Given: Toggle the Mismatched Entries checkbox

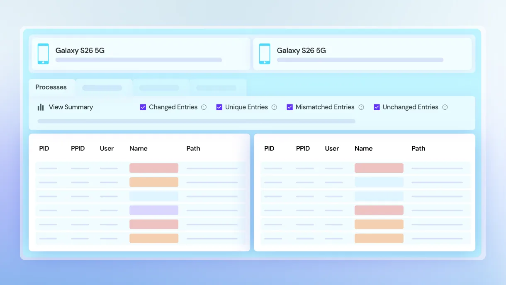Looking at the screenshot, I should tap(290, 107).
